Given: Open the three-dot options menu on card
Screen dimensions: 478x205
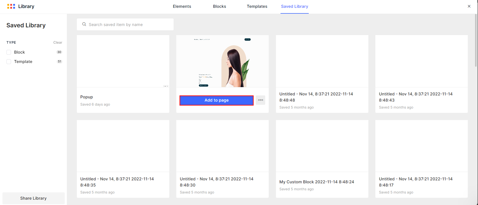Looking at the screenshot, I should click(260, 100).
